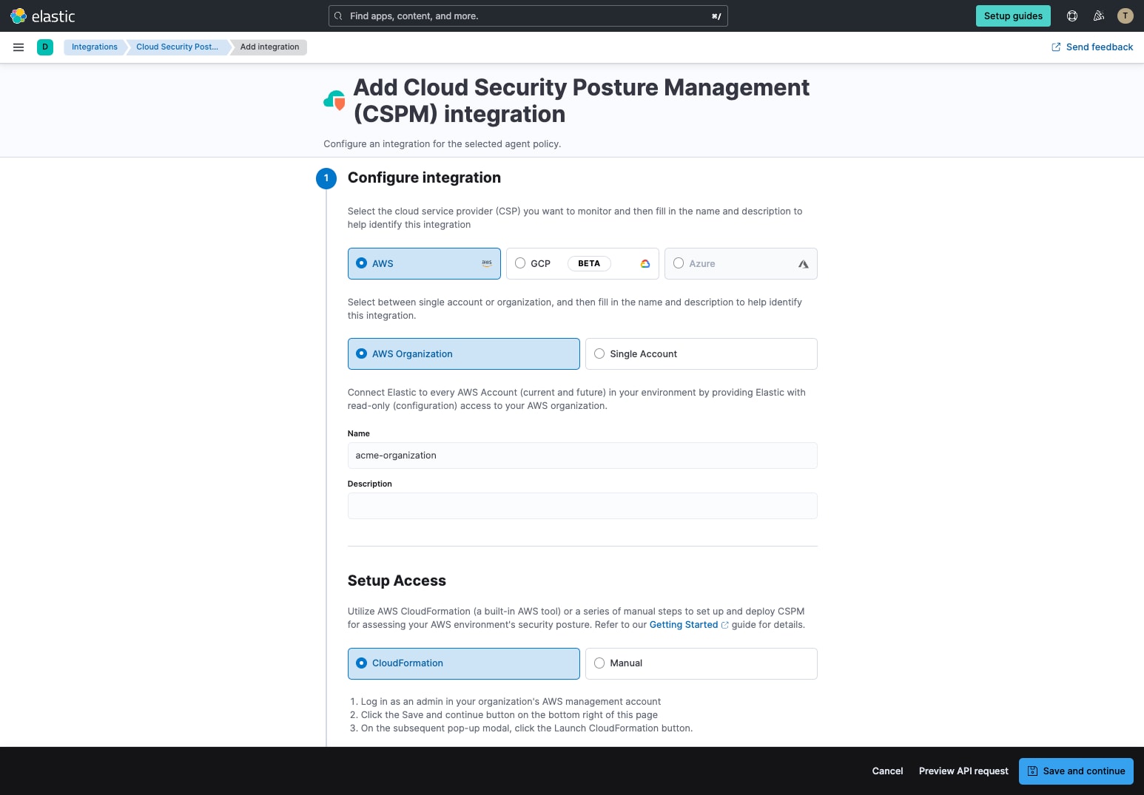This screenshot has width=1144, height=795.
Task: Click the BETA badge next to GCP
Action: pos(589,263)
